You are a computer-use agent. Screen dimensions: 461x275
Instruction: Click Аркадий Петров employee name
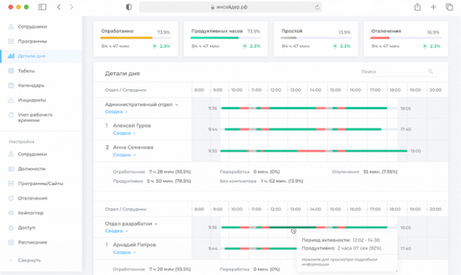pyautogui.click(x=134, y=245)
